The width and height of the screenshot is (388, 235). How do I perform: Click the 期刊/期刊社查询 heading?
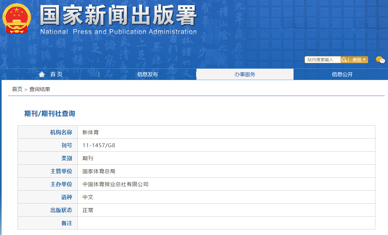(49, 113)
